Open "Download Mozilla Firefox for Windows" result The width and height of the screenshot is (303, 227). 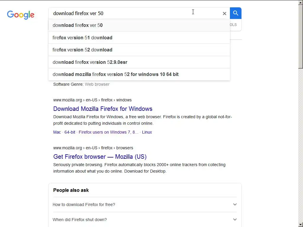pyautogui.click(x=103, y=109)
